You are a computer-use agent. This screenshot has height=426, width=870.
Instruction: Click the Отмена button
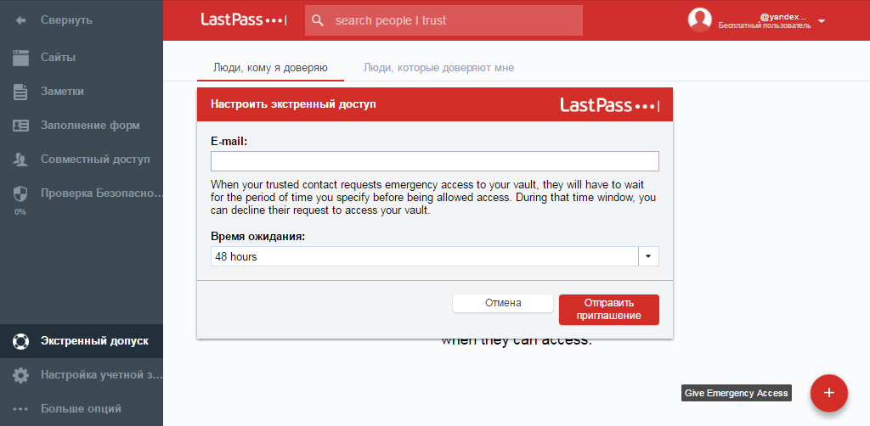(x=503, y=303)
